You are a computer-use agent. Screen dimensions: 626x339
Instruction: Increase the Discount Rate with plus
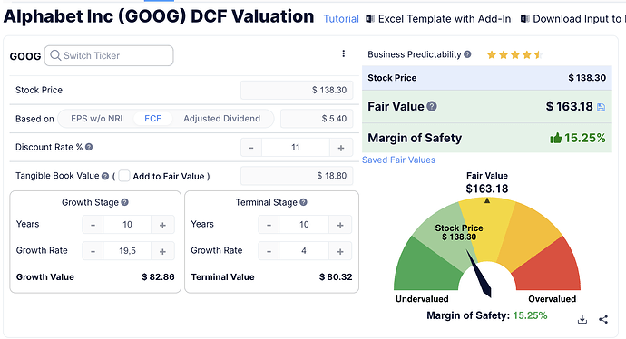click(x=341, y=148)
